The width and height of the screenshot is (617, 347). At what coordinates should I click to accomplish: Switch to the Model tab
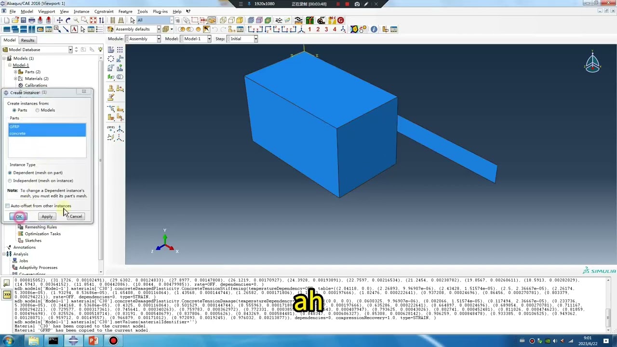coord(10,40)
